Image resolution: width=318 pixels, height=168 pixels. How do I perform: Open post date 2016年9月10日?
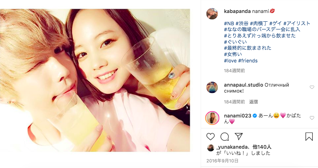(x=222, y=161)
